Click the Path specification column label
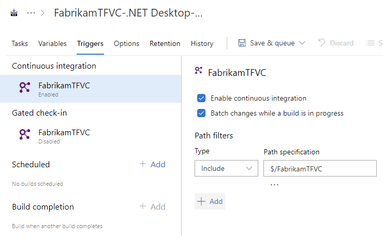 (x=291, y=152)
